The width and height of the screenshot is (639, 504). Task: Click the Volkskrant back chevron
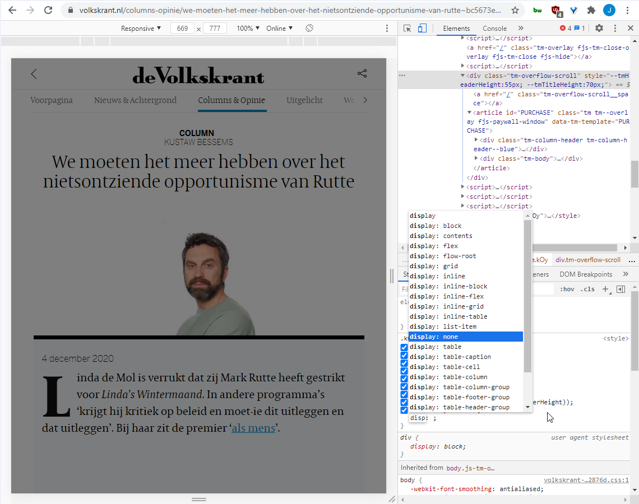[x=34, y=74]
